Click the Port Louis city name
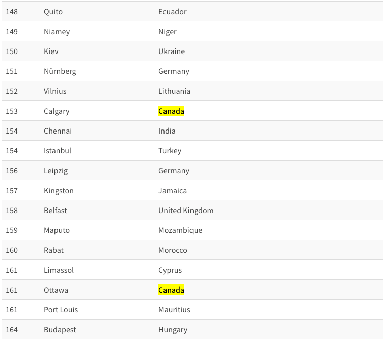383x339 pixels. [61, 310]
